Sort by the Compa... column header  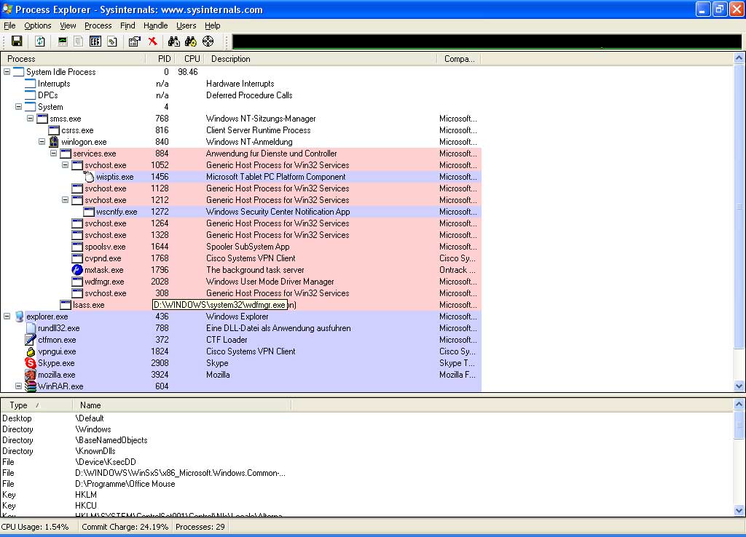[x=459, y=59]
